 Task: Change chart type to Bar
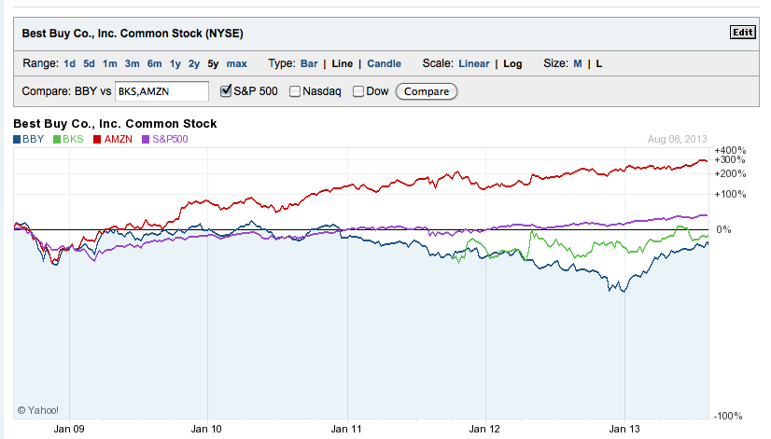(x=309, y=64)
